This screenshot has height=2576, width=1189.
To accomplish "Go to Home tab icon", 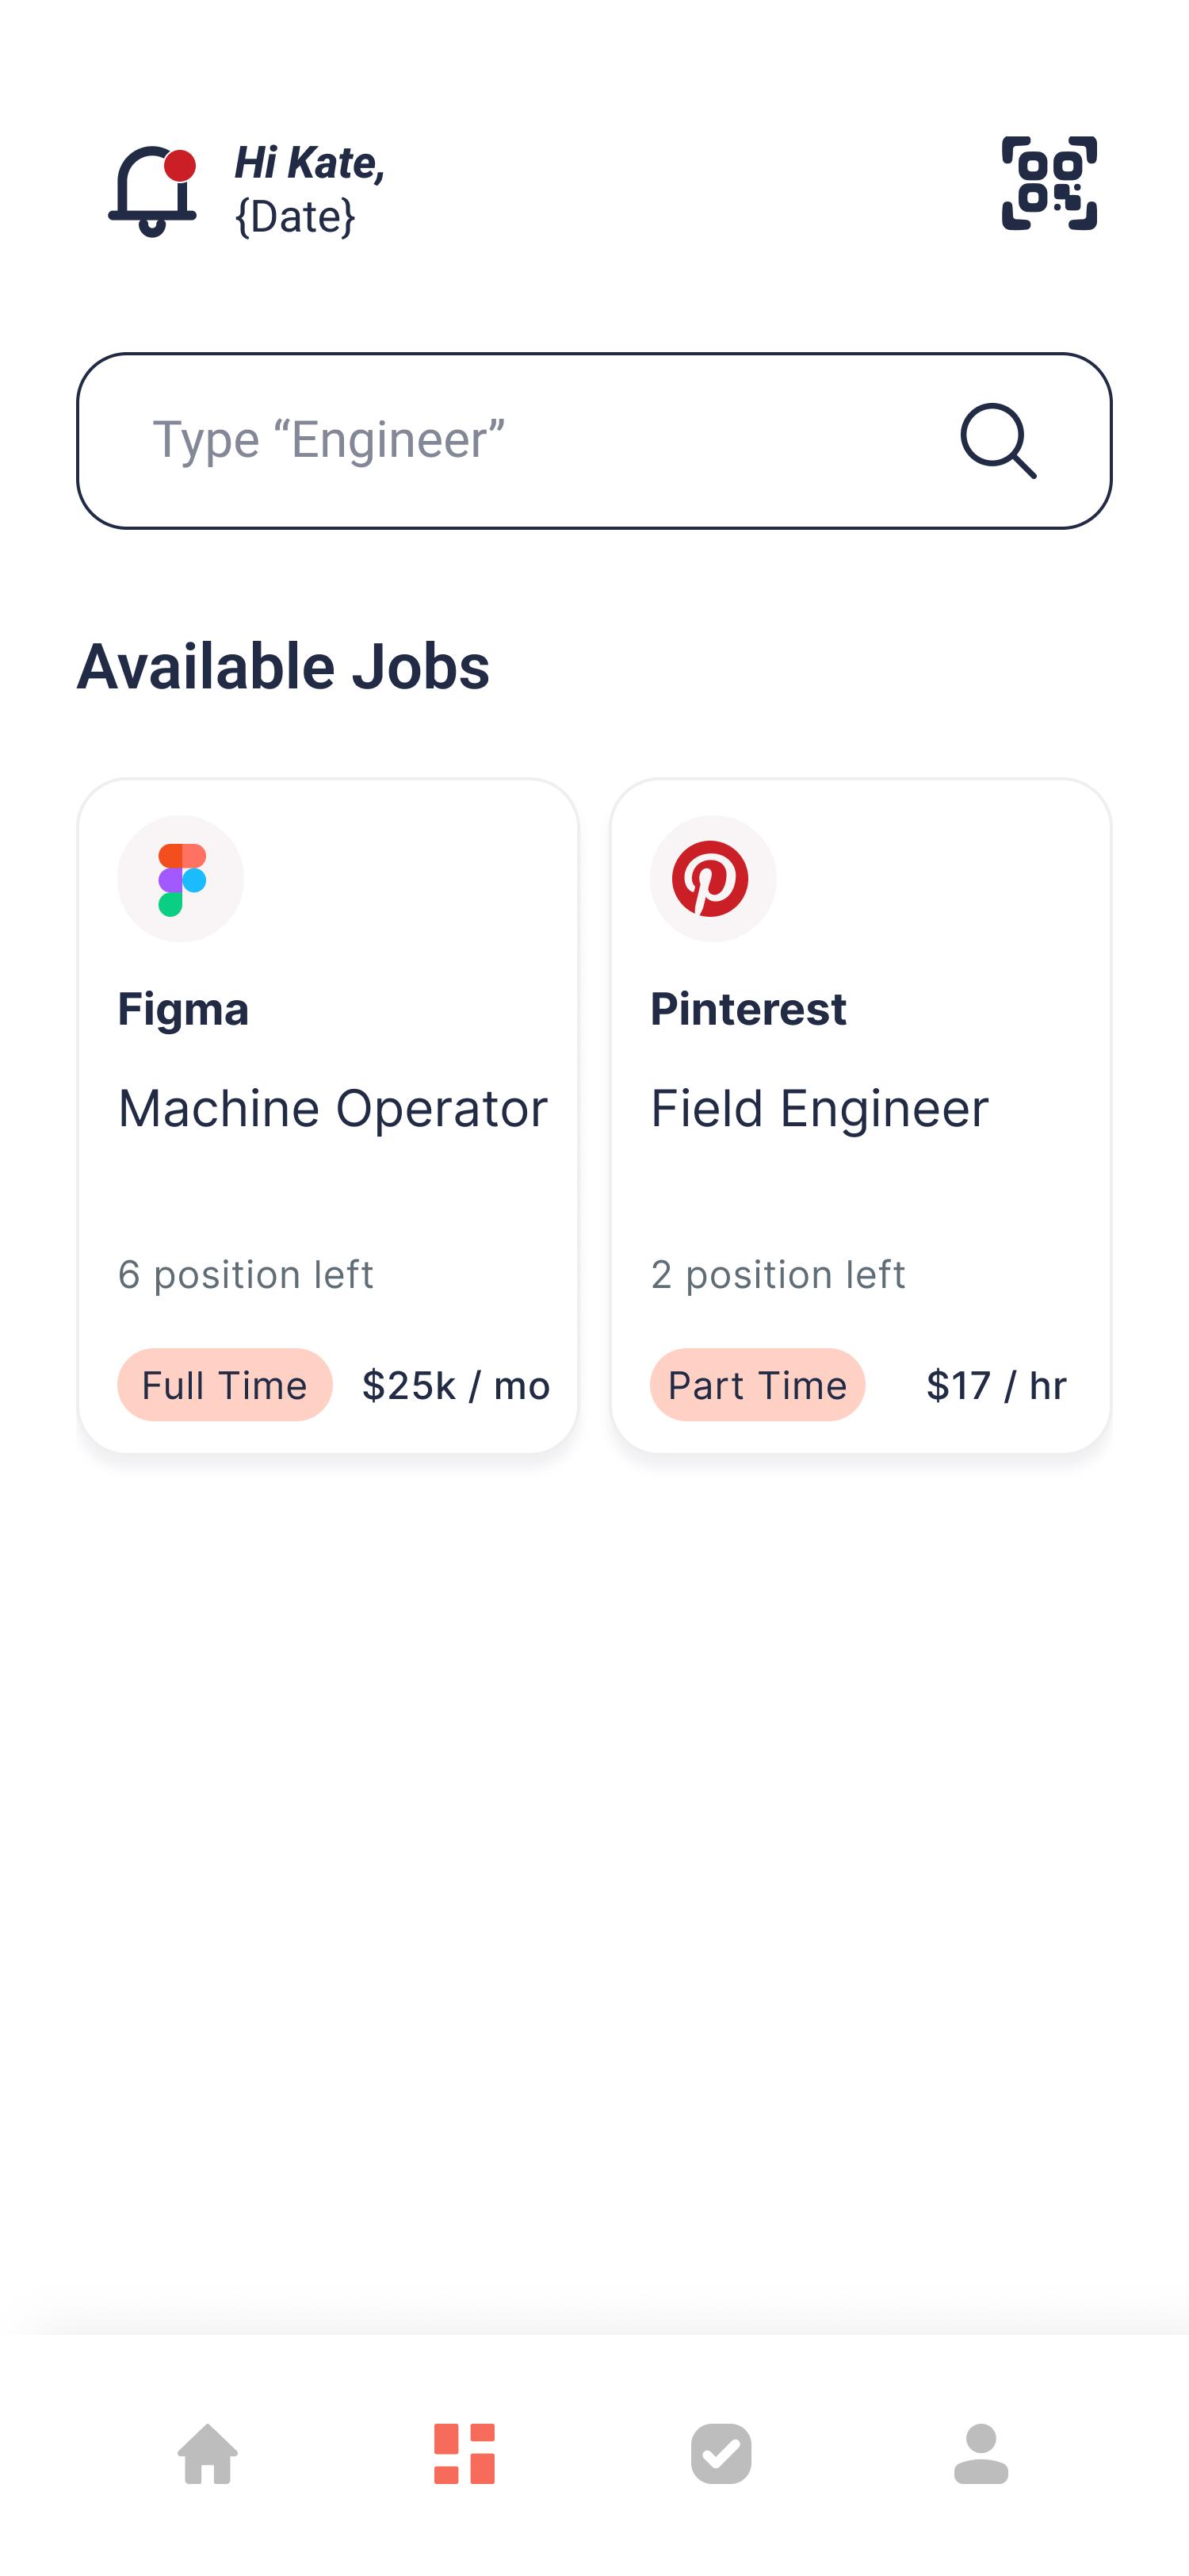I will tap(208, 2453).
